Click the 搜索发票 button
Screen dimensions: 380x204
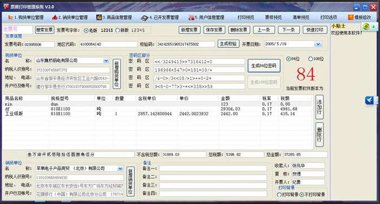45,30
